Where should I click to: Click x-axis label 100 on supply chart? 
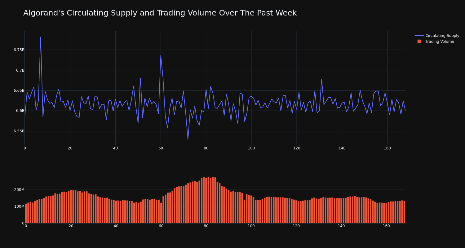[x=251, y=148]
